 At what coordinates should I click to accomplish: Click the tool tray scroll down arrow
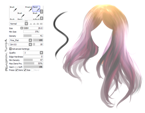click(x=41, y=18)
